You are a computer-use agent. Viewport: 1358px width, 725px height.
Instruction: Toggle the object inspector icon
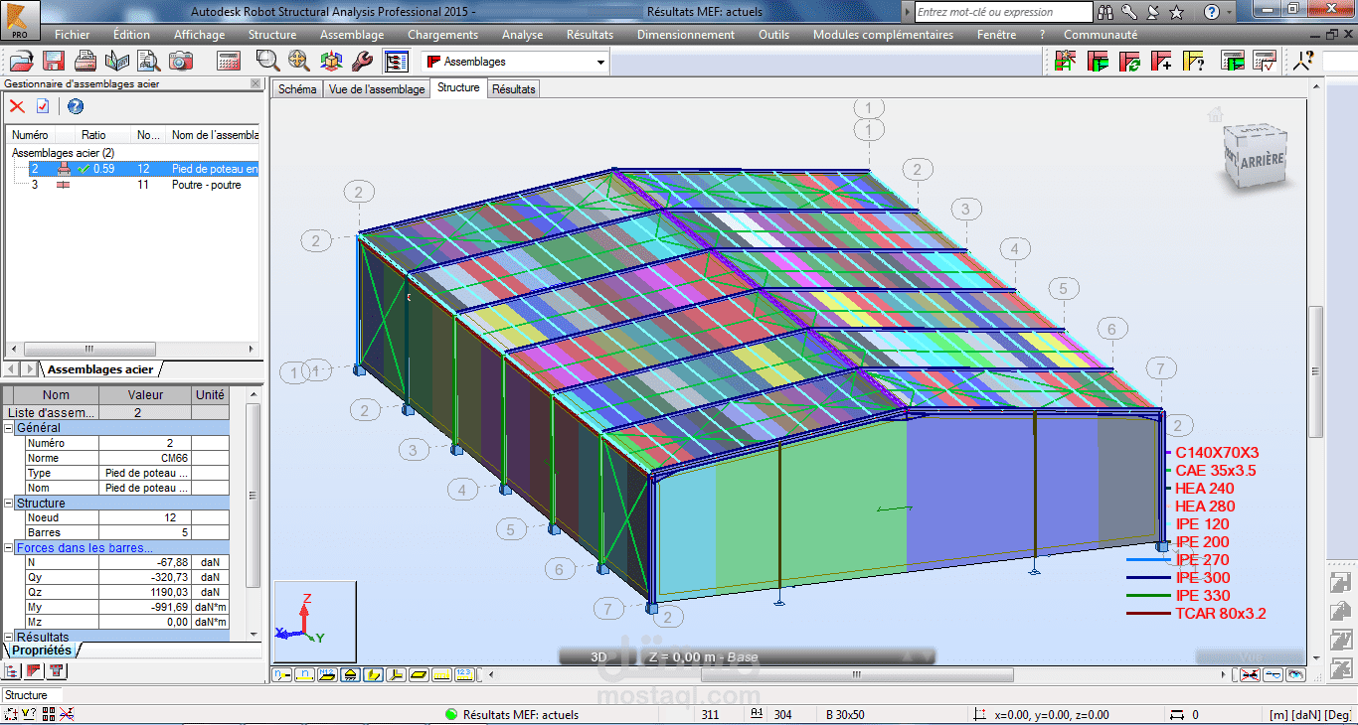pos(396,62)
